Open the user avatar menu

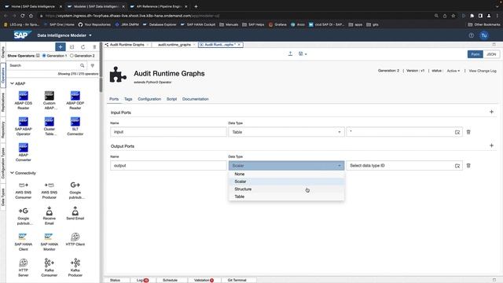pos(484,35)
